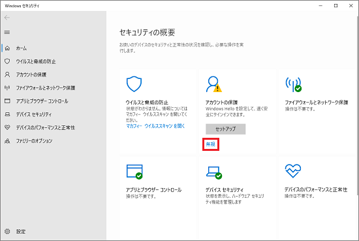Image resolution: width=359 pixels, height=241 pixels.
Task: Click the laptop device security card icon
Action: pyautogui.click(x=214, y=172)
